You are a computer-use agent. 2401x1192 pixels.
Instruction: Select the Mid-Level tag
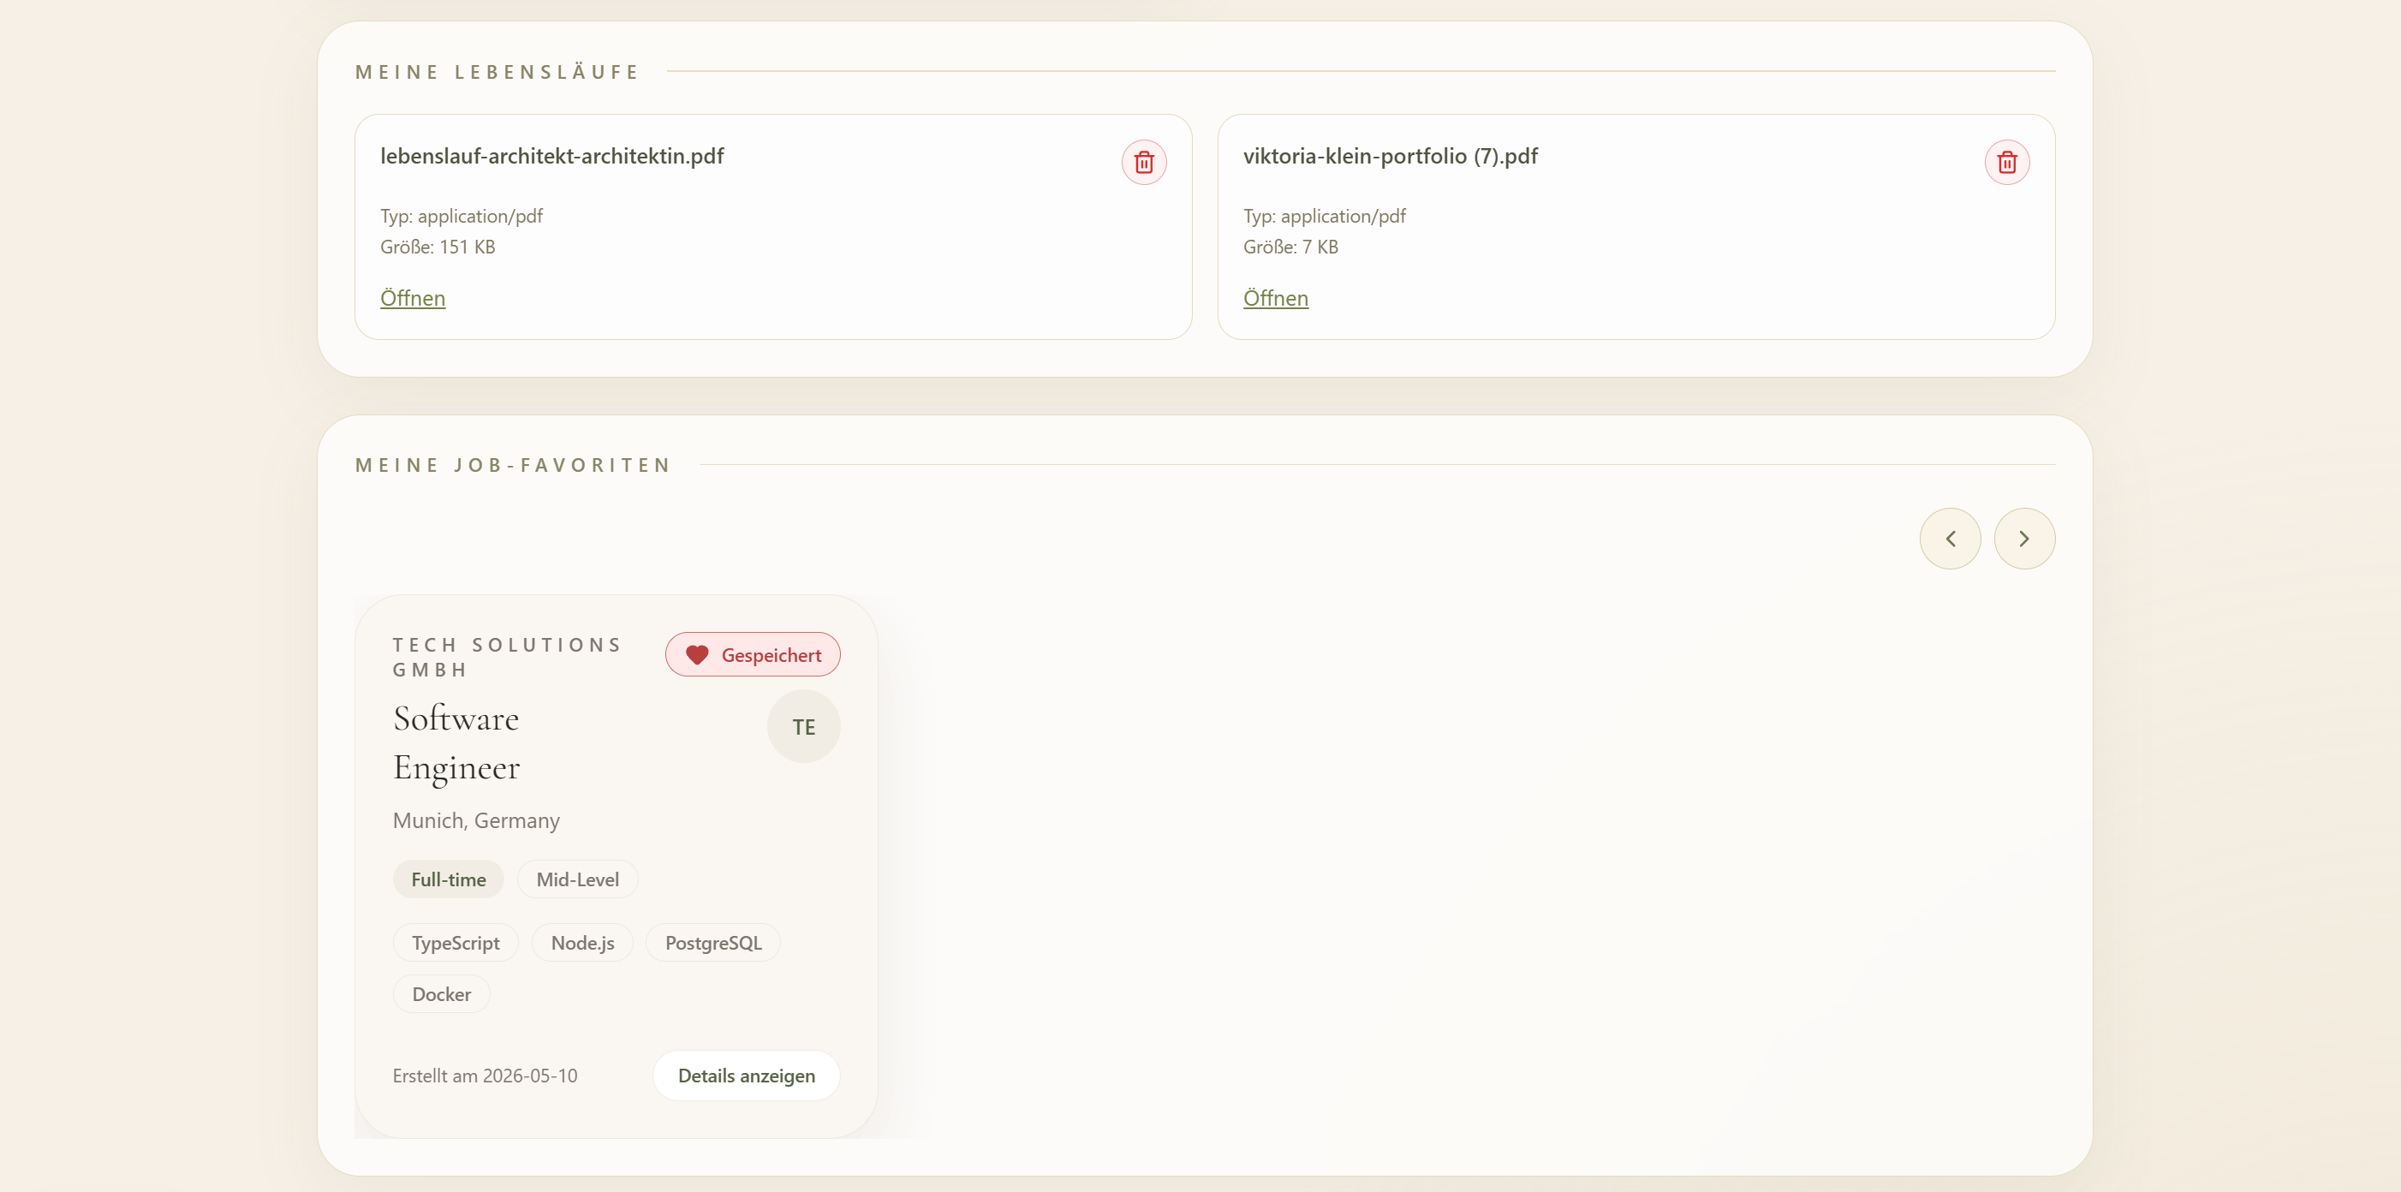578,879
